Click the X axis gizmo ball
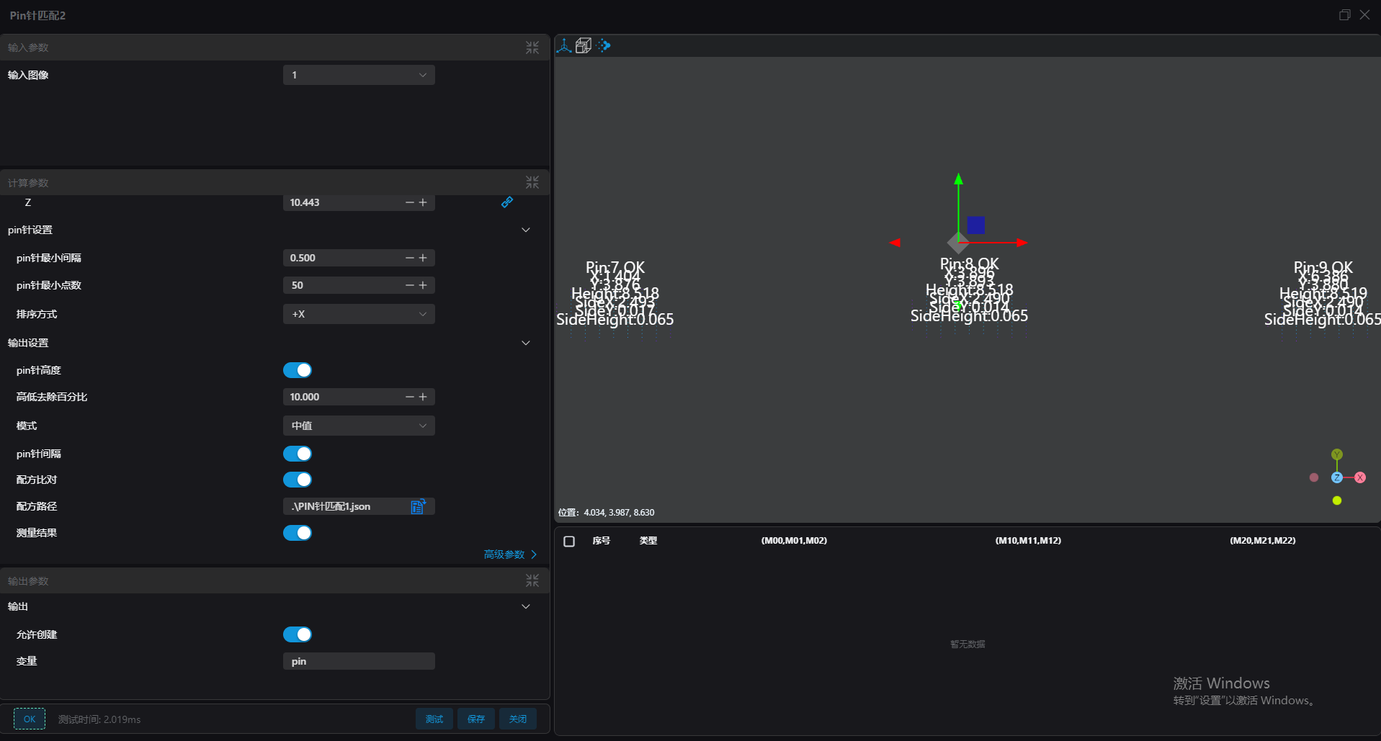The height and width of the screenshot is (741, 1381). [1360, 477]
